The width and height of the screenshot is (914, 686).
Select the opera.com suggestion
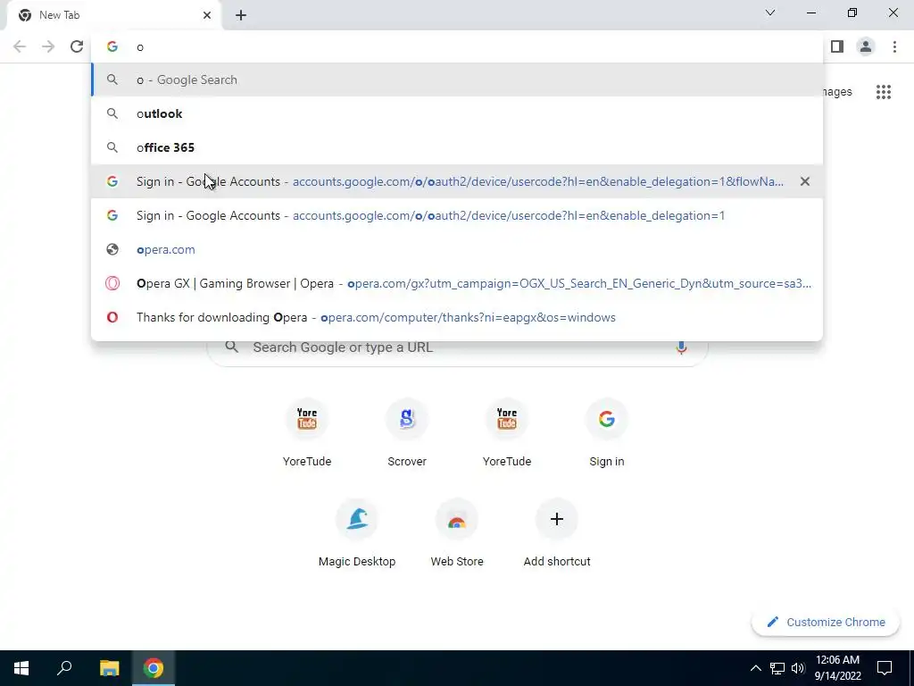[x=457, y=249]
